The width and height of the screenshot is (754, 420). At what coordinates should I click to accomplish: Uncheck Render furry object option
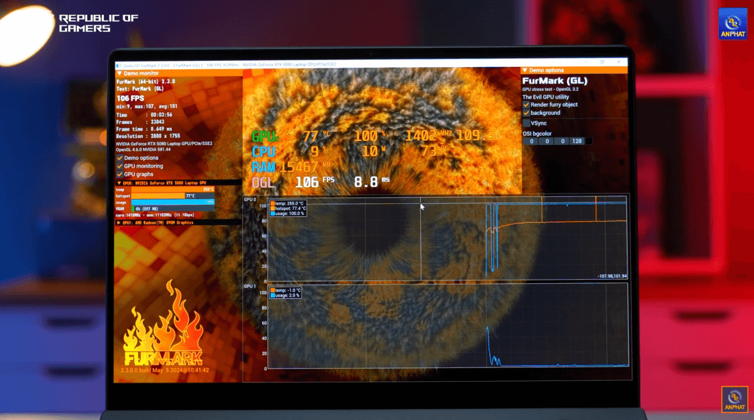526,105
